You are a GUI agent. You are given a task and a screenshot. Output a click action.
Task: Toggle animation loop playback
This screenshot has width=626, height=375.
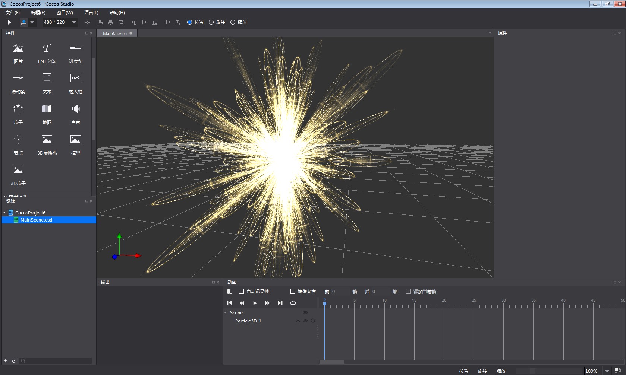point(293,303)
